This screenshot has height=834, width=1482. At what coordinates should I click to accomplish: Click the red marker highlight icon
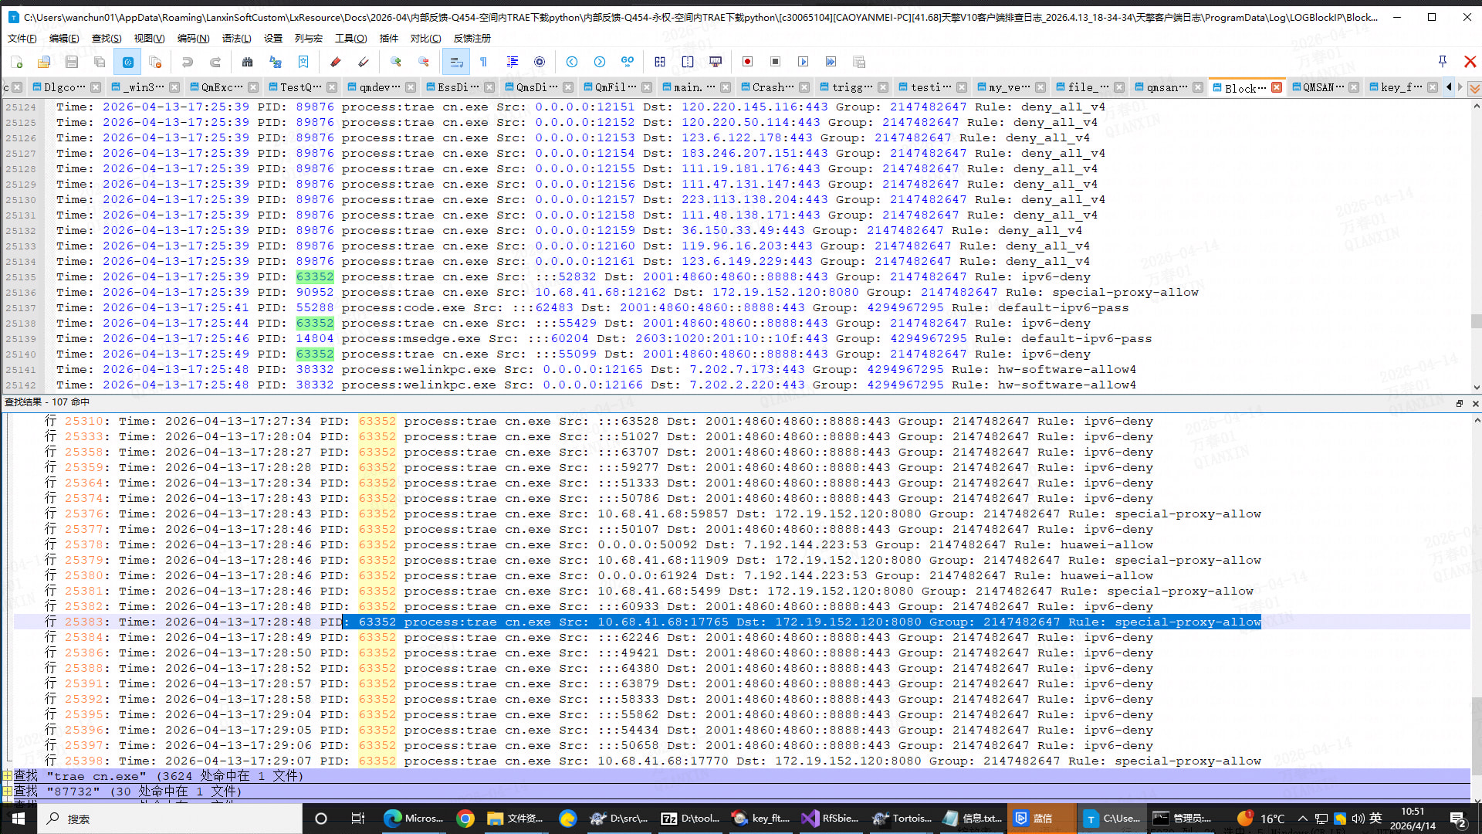(336, 62)
